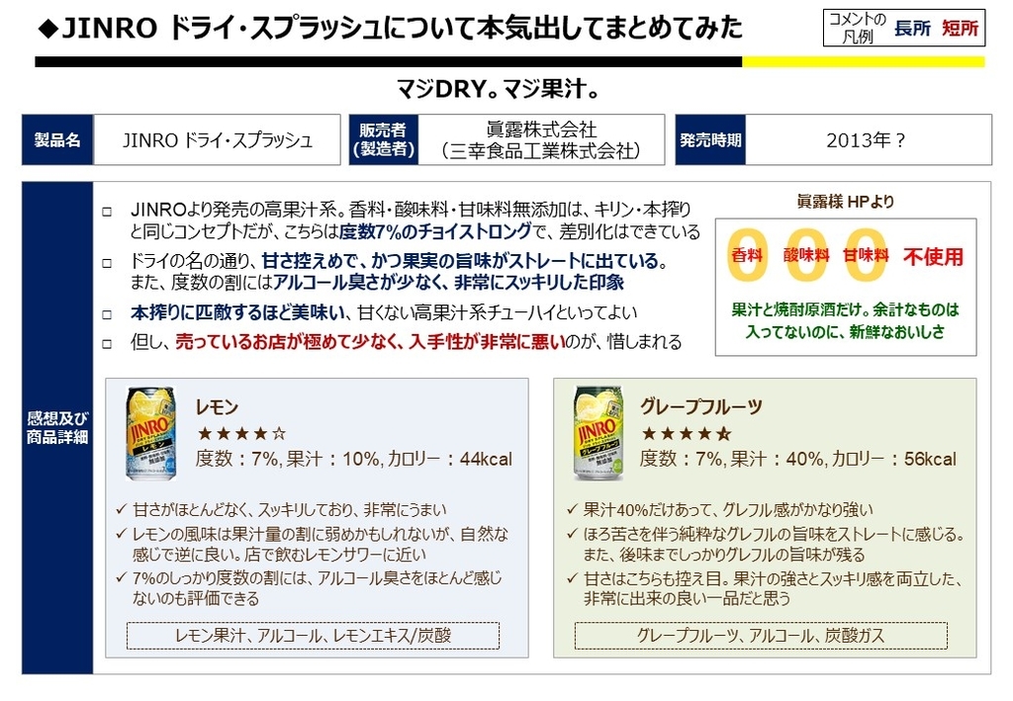Click grapefruit ingredients box グレープフルーツ、アルコール、炭酸ガス
The height and width of the screenshot is (701, 1013).
click(761, 635)
